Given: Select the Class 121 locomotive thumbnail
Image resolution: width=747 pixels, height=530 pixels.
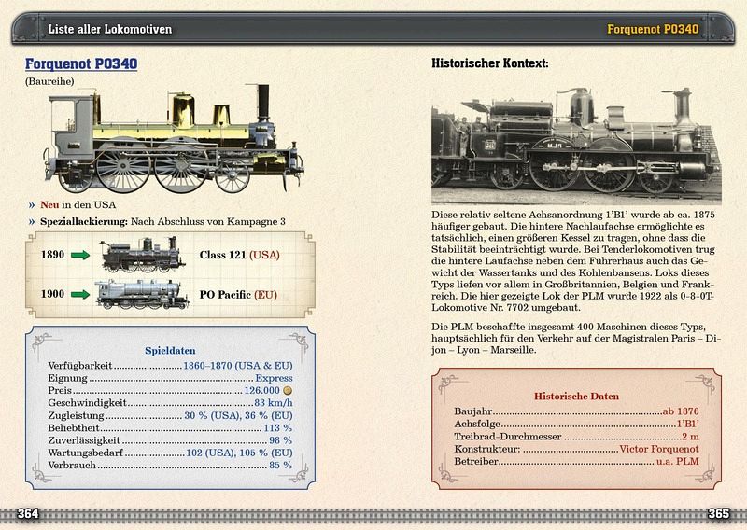Looking at the screenshot, I should [140, 253].
